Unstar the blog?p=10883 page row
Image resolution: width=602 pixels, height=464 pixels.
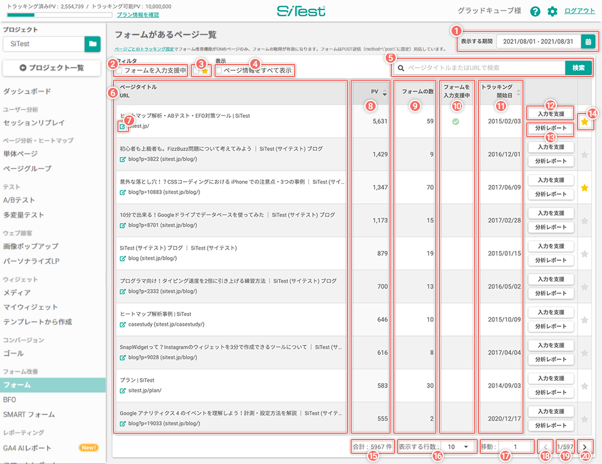584,187
